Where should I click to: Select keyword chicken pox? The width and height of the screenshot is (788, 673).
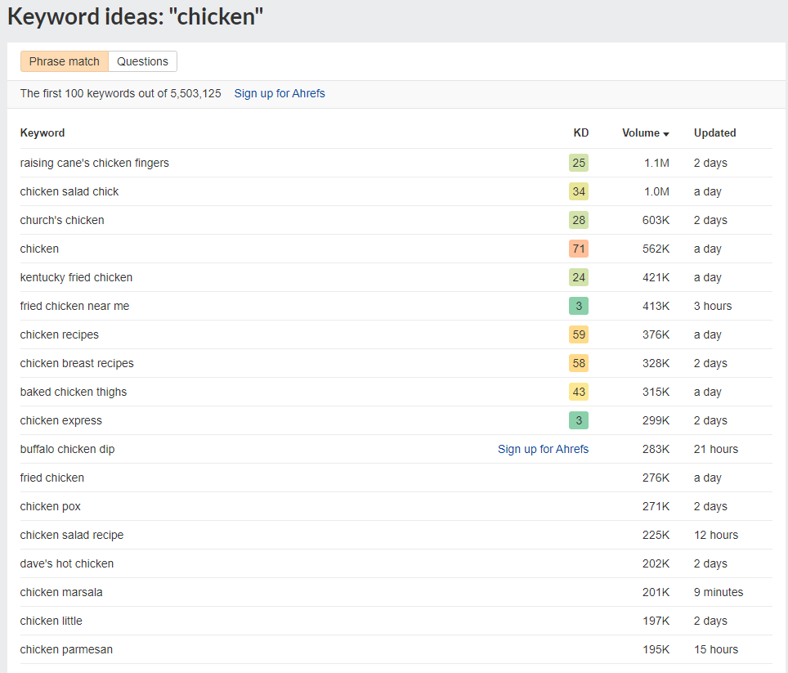[50, 507]
